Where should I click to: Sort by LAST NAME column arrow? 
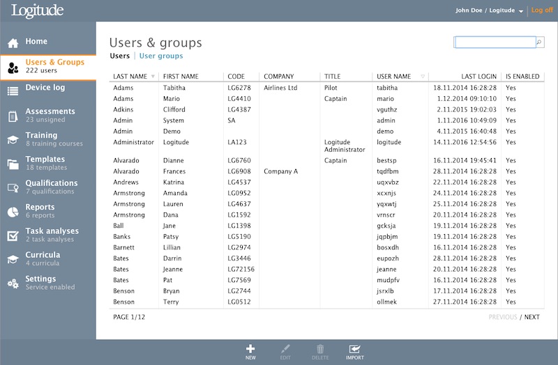(x=153, y=77)
